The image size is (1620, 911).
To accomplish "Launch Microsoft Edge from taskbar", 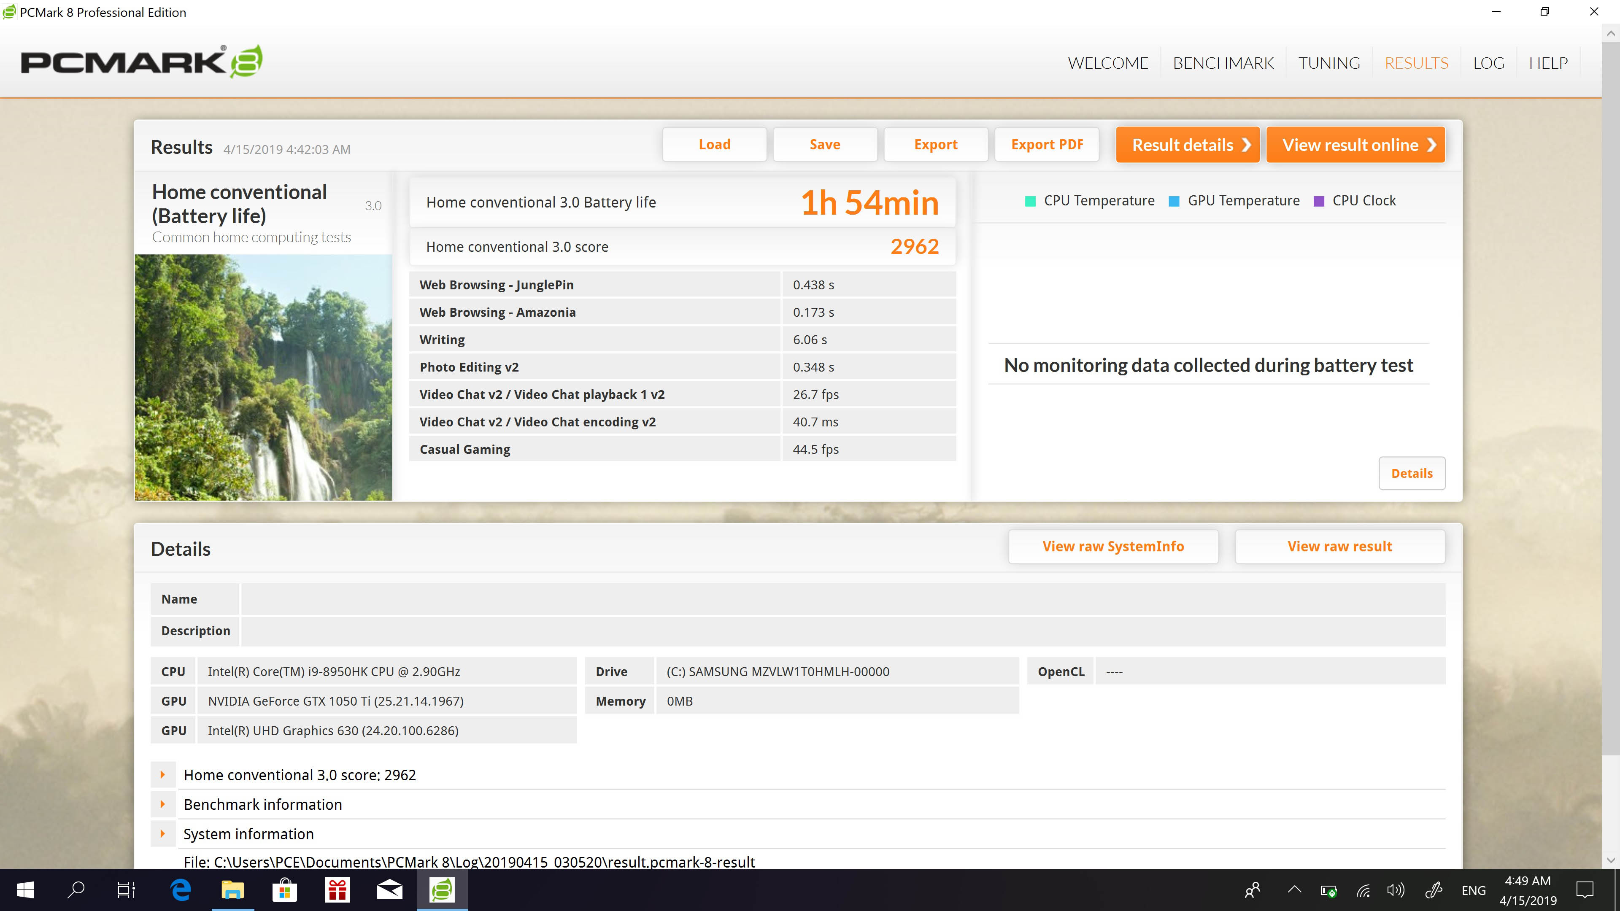I will point(181,889).
